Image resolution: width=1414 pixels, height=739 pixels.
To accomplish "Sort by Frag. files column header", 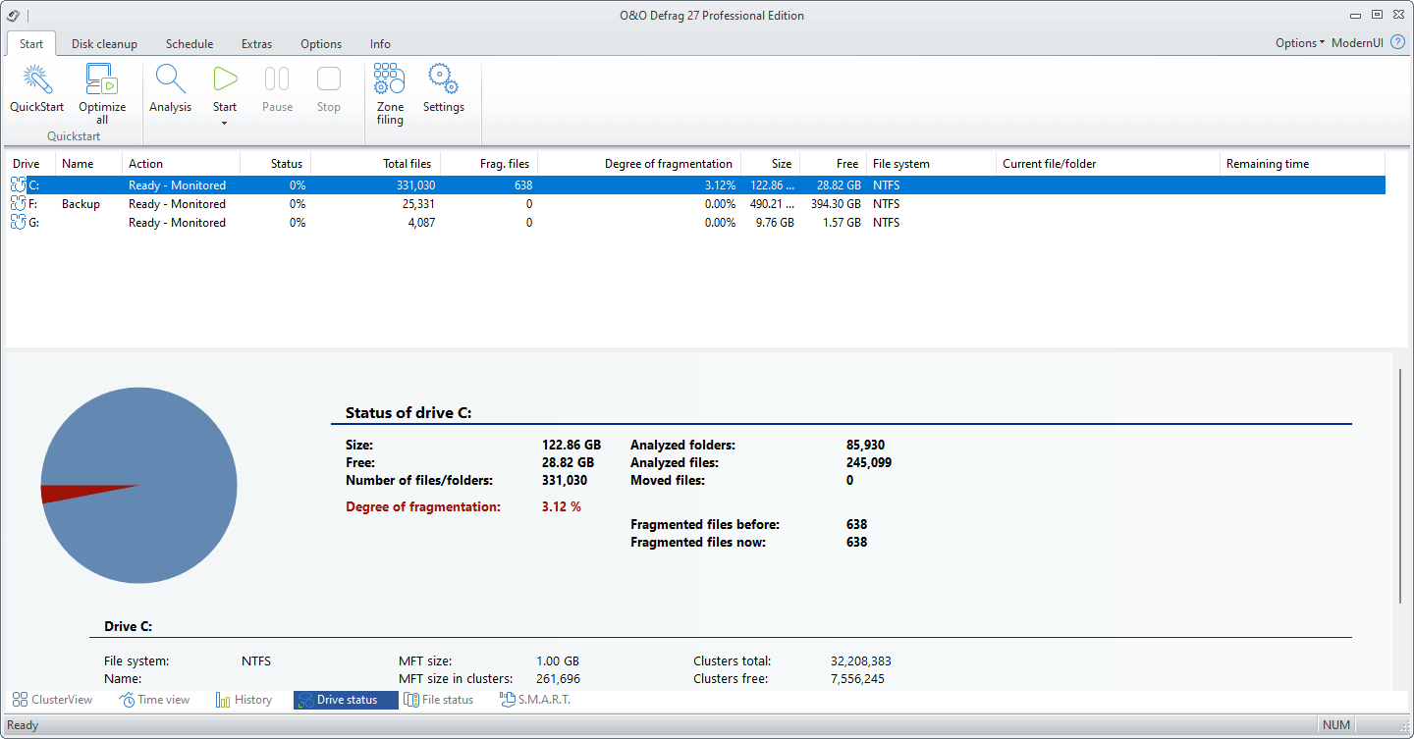I will (x=489, y=164).
